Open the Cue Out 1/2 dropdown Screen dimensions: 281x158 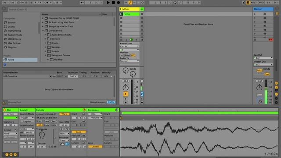point(263,58)
